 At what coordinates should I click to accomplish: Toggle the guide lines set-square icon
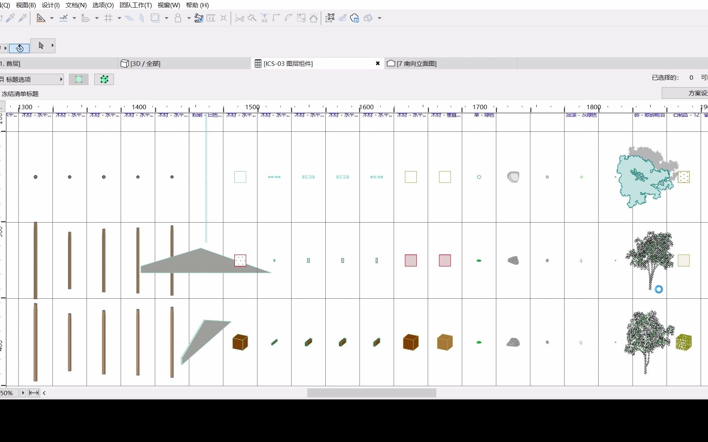pyautogui.click(x=41, y=18)
